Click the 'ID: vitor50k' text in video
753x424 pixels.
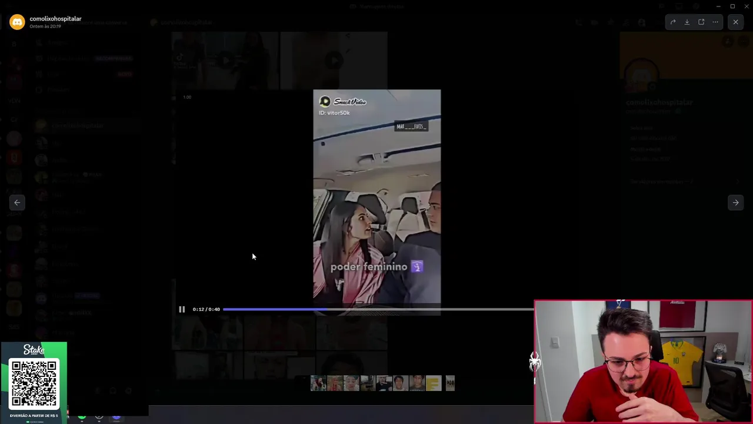pyautogui.click(x=334, y=112)
